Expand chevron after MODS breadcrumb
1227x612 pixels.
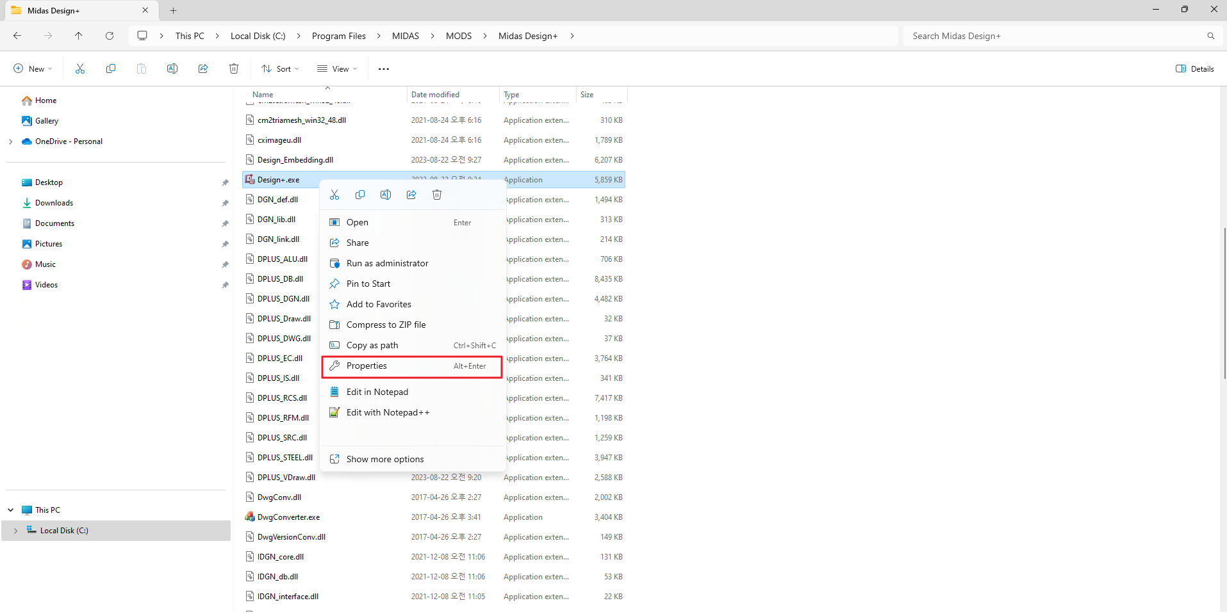tap(485, 36)
